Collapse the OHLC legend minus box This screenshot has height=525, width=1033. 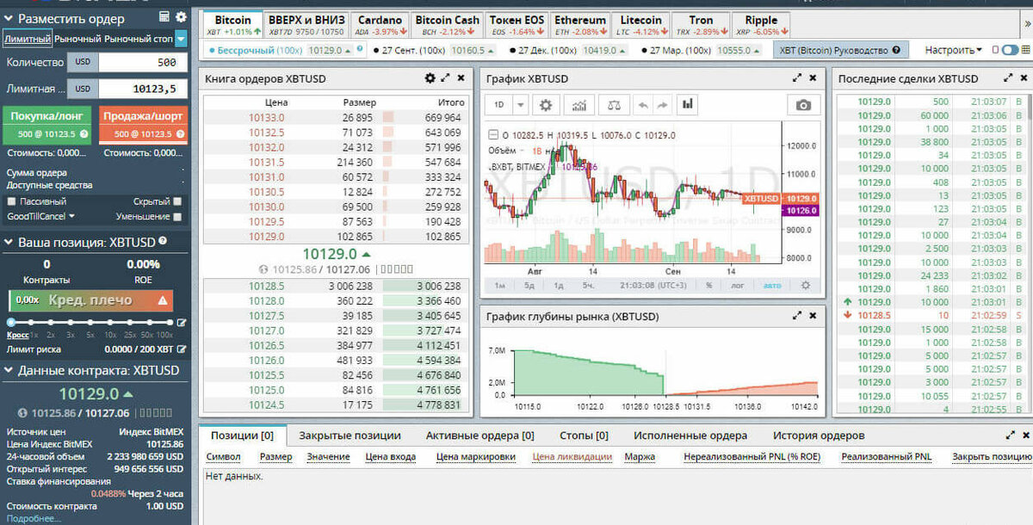click(x=492, y=135)
